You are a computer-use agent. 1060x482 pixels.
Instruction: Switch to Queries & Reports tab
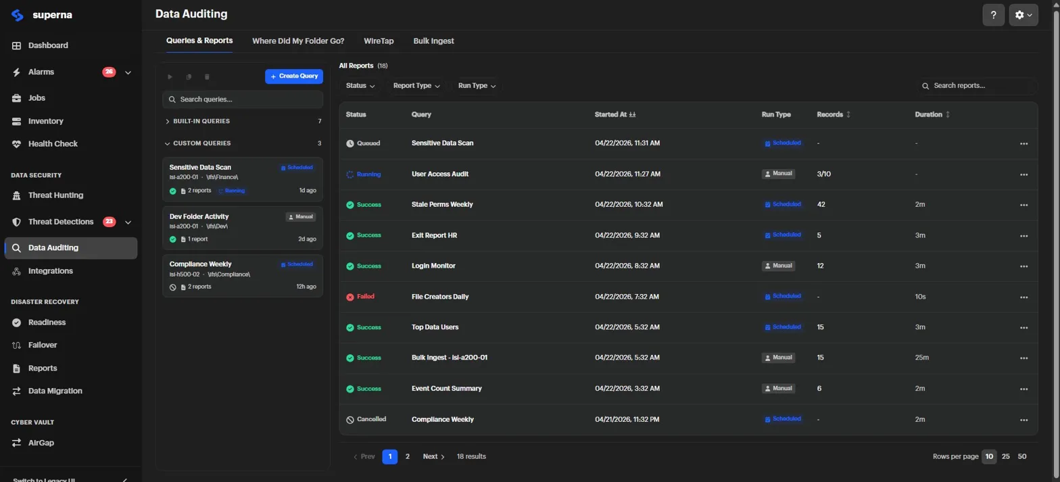[x=199, y=41]
